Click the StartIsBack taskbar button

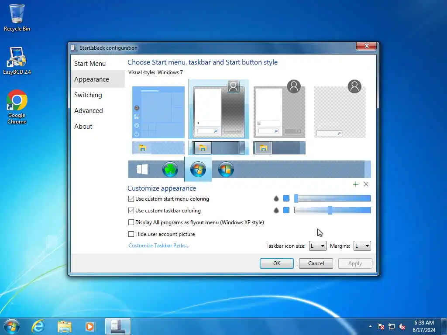[x=118, y=326]
